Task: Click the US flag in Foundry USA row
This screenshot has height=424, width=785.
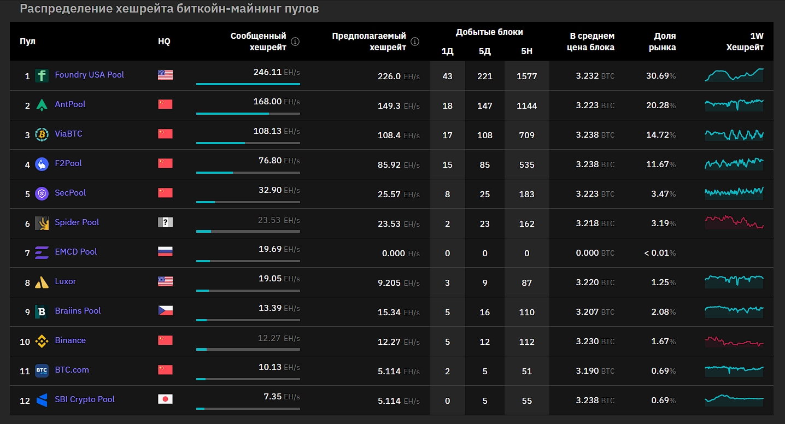Action: [165, 75]
